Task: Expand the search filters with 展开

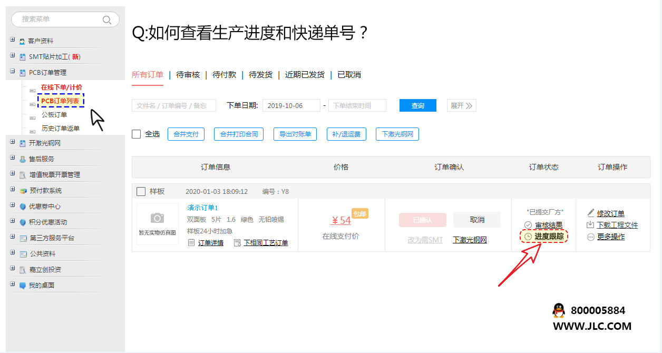Action: click(462, 106)
